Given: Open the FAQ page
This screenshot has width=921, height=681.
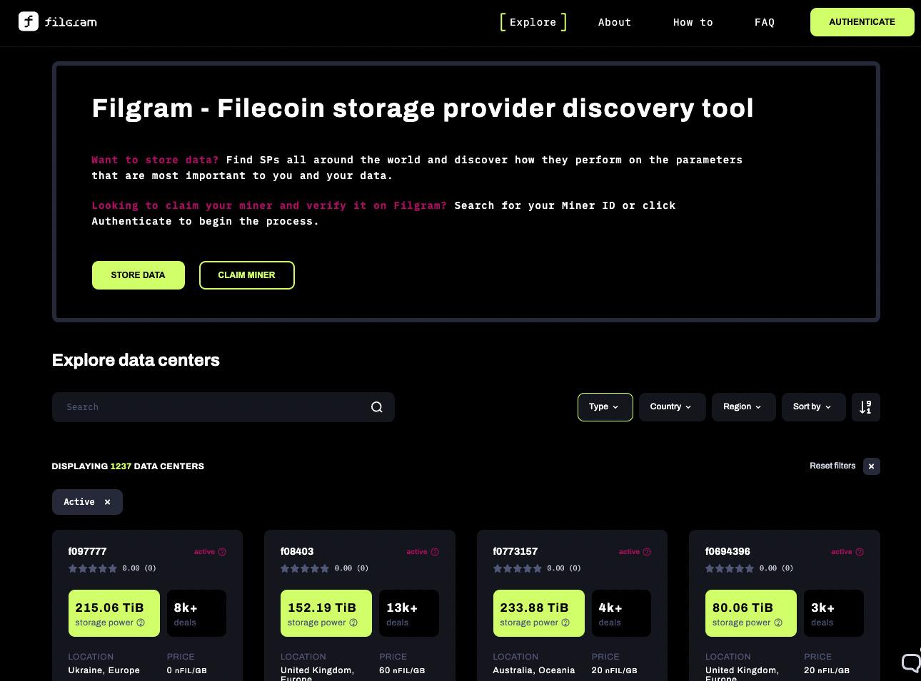Looking at the screenshot, I should pyautogui.click(x=765, y=22).
